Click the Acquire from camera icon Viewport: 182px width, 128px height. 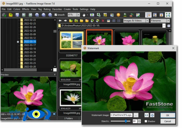tap(4, 15)
